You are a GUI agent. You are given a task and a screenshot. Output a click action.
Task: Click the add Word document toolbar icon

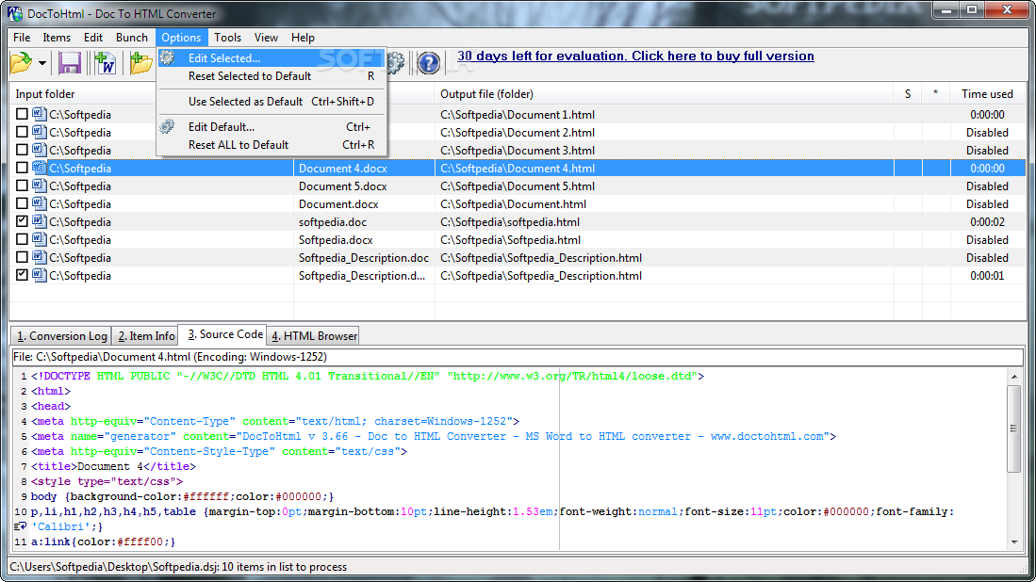105,63
